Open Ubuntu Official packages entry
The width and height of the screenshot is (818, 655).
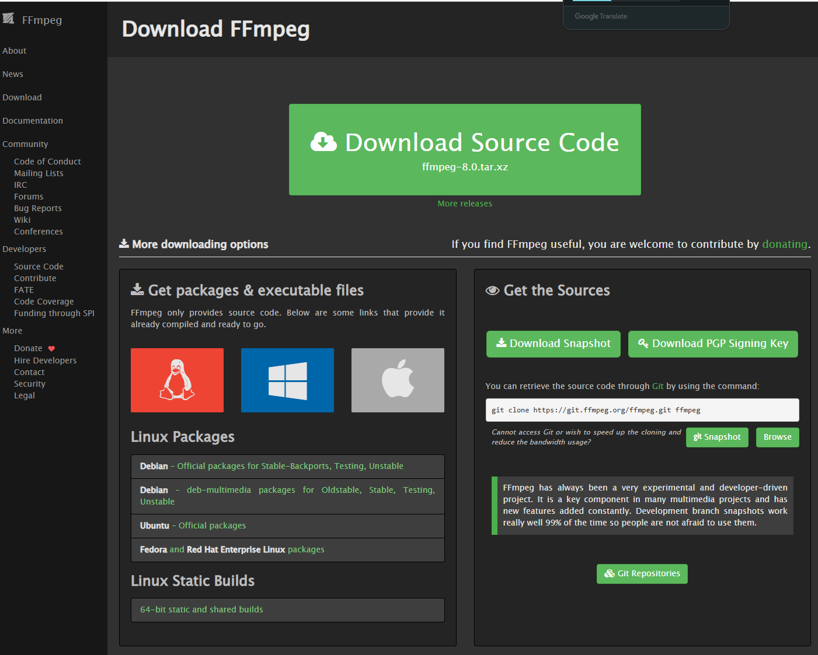coord(212,526)
